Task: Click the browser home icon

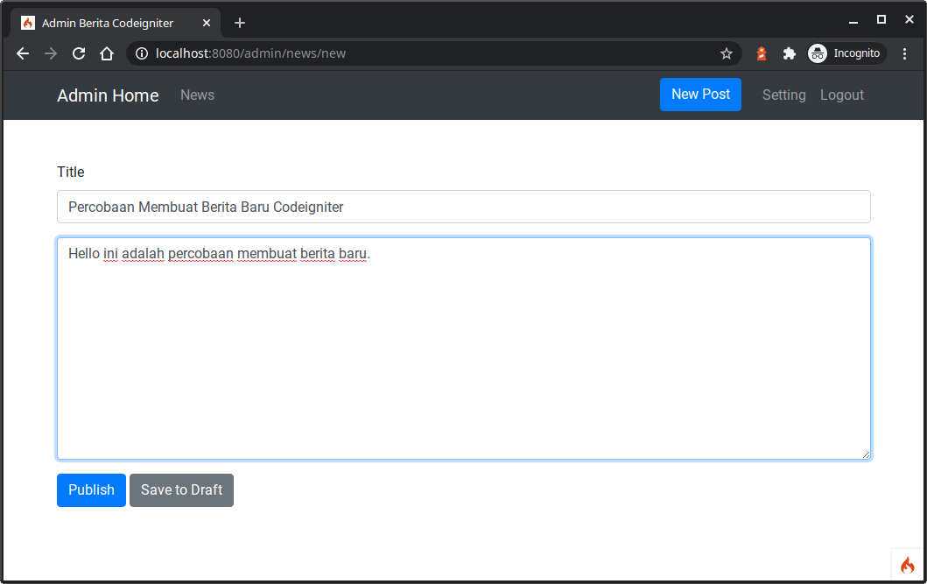Action: (107, 53)
